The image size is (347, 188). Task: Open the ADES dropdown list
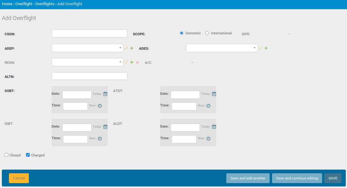coord(222,48)
